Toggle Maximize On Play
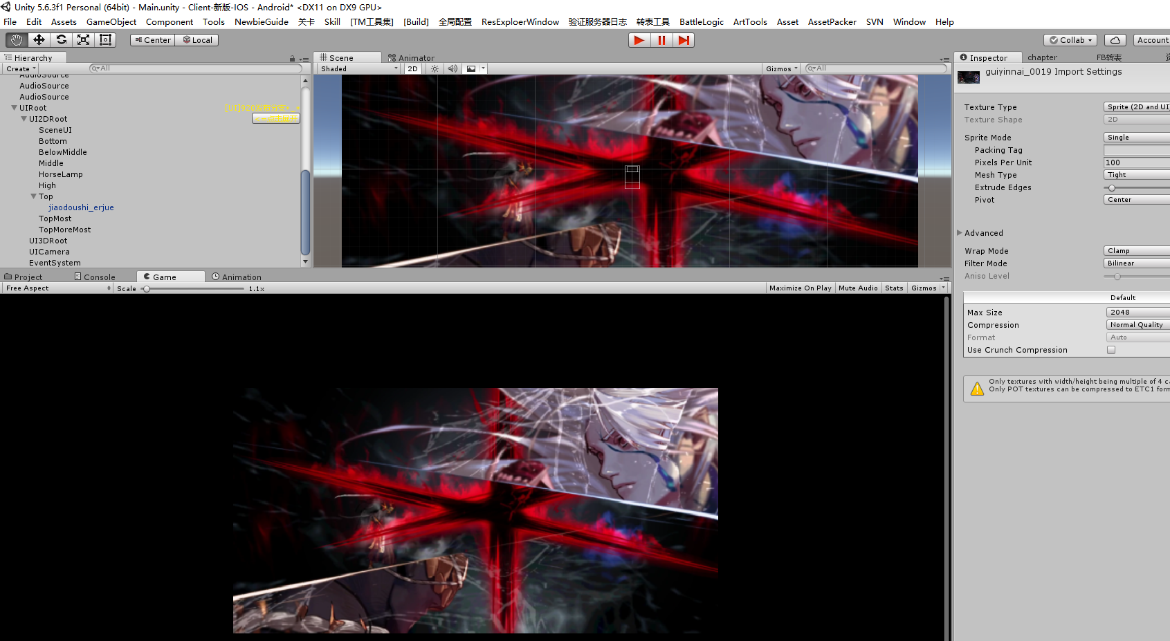1170x641 pixels. [x=801, y=288]
